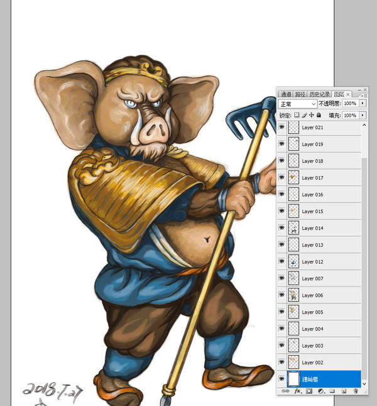Click the delete layer trash icon
This screenshot has width=377, height=406.
coord(356,391)
